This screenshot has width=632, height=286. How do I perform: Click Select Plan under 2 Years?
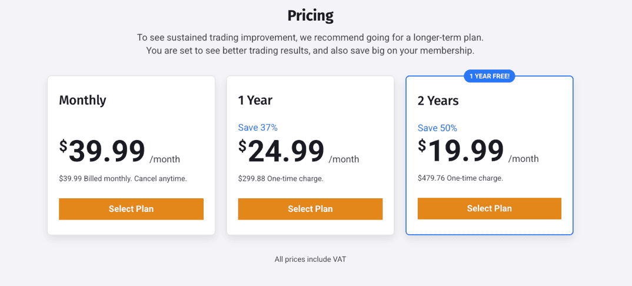pyautogui.click(x=489, y=208)
